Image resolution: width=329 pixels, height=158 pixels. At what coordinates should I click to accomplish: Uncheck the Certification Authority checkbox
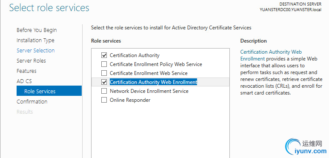[x=104, y=55]
